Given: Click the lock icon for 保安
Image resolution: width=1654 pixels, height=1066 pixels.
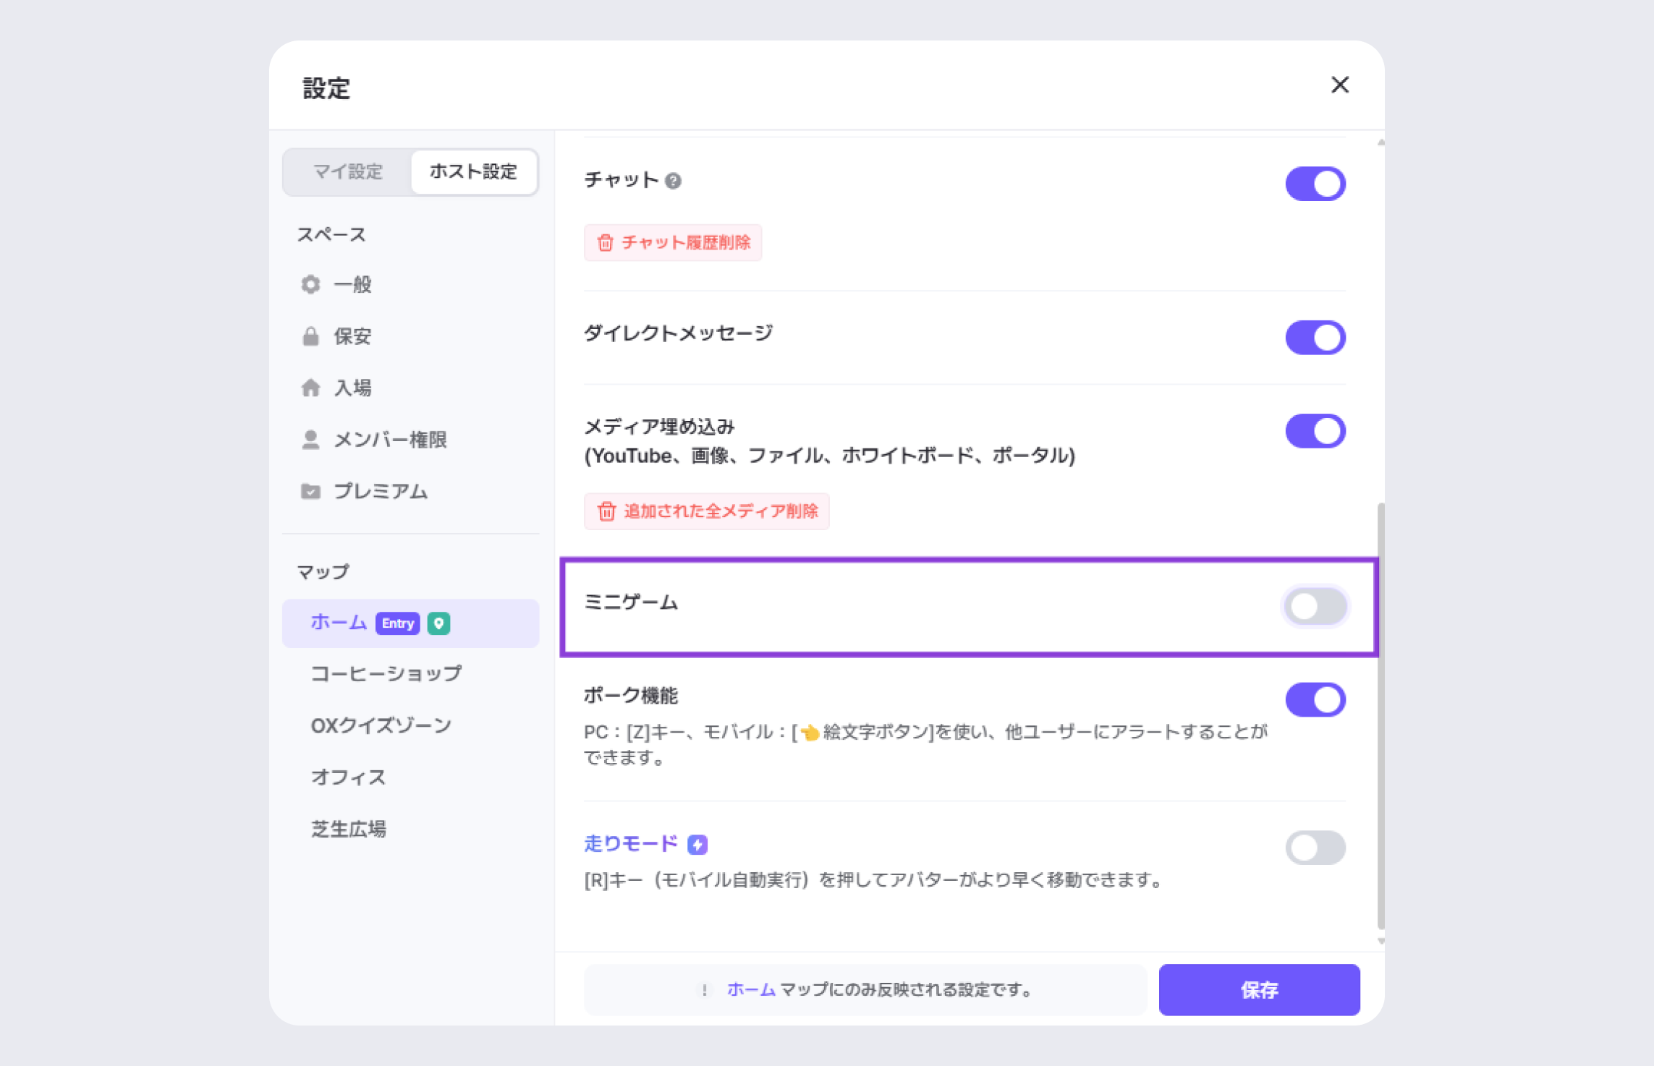Looking at the screenshot, I should pos(310,336).
